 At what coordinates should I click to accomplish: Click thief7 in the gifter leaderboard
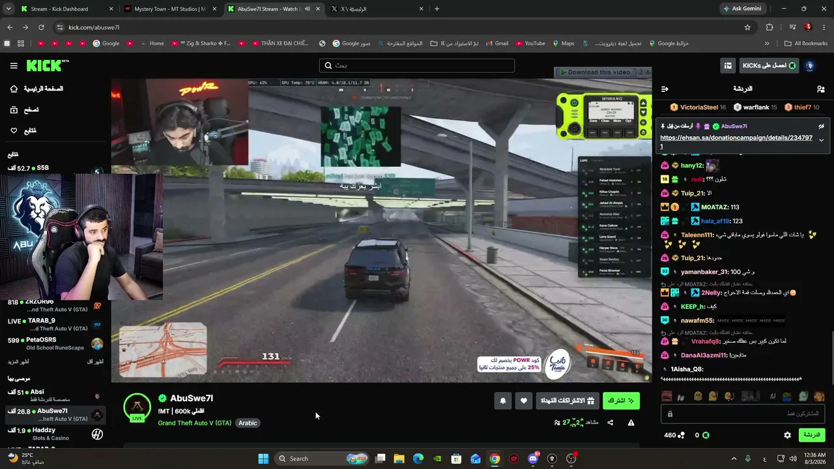click(x=802, y=107)
